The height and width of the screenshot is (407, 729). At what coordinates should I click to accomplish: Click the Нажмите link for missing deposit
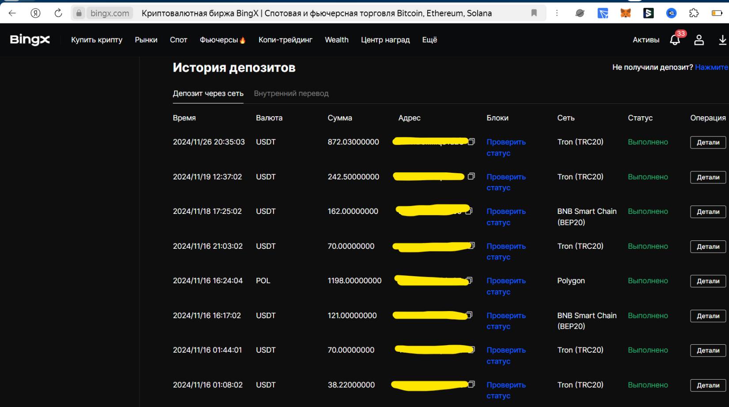(711, 67)
